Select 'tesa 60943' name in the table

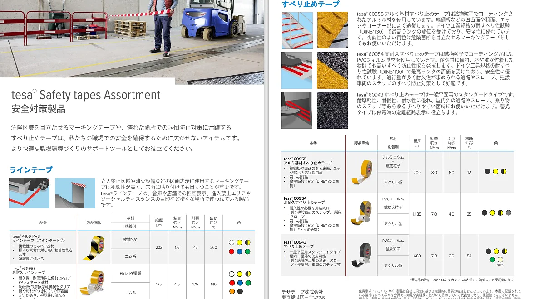click(x=295, y=242)
